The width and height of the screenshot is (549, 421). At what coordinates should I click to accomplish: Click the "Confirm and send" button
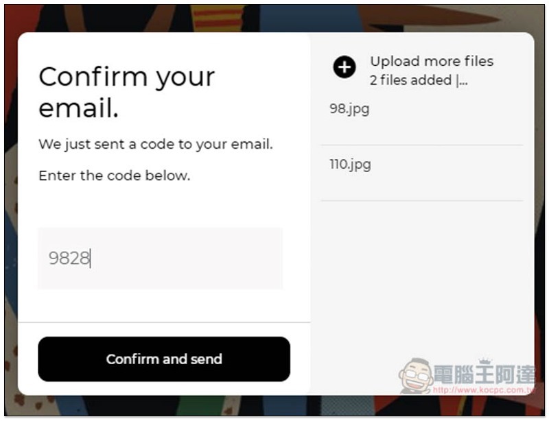pyautogui.click(x=164, y=359)
